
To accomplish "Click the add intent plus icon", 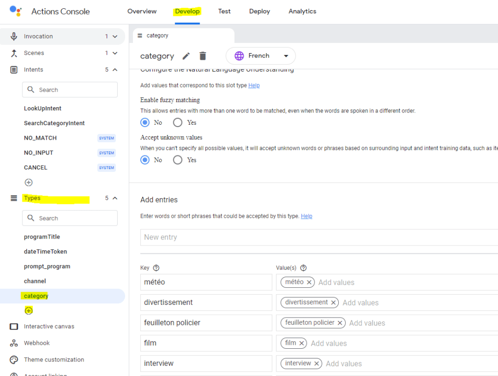I will coord(29,183).
